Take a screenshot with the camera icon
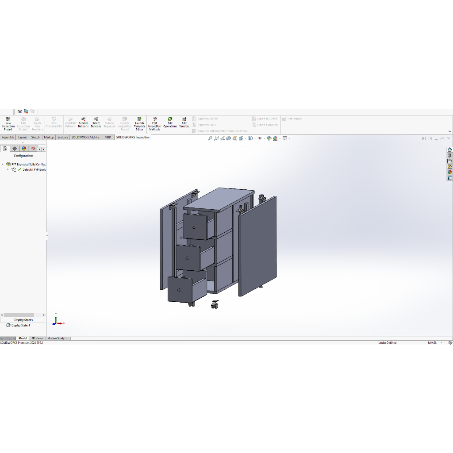The height and width of the screenshot is (453, 453). (x=19, y=111)
